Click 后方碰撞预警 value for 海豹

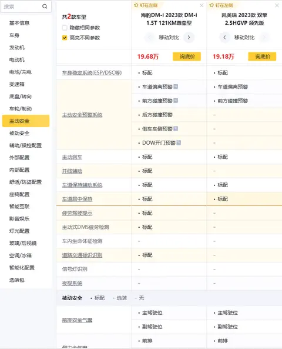[x=157, y=115]
